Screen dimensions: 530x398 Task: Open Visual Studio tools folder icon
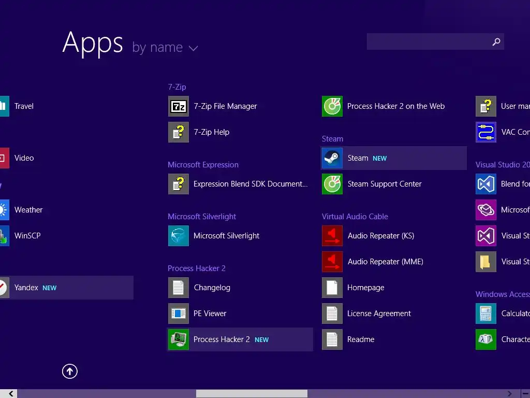[486, 262]
